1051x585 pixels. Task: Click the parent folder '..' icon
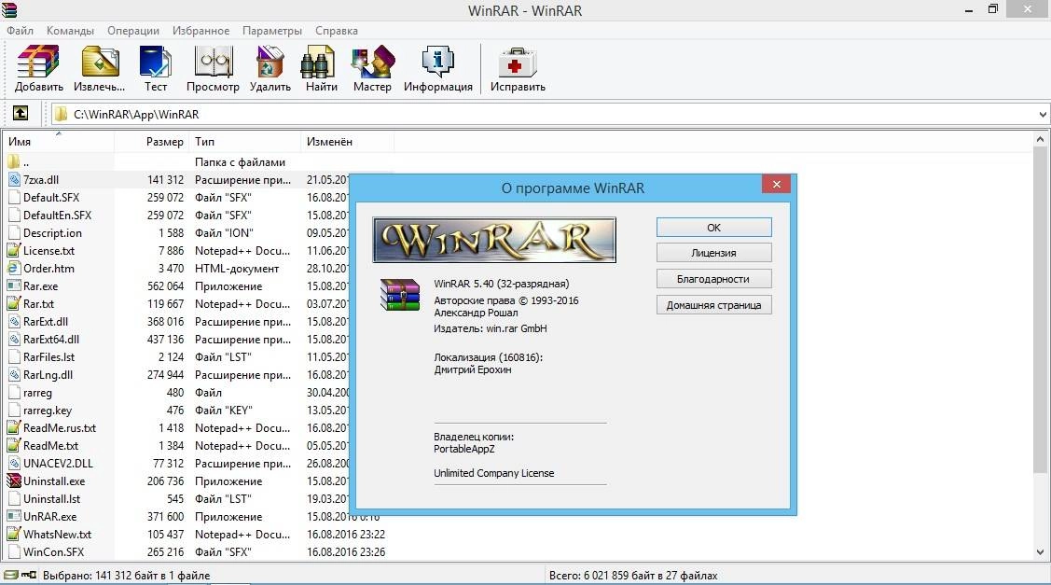[x=13, y=161]
